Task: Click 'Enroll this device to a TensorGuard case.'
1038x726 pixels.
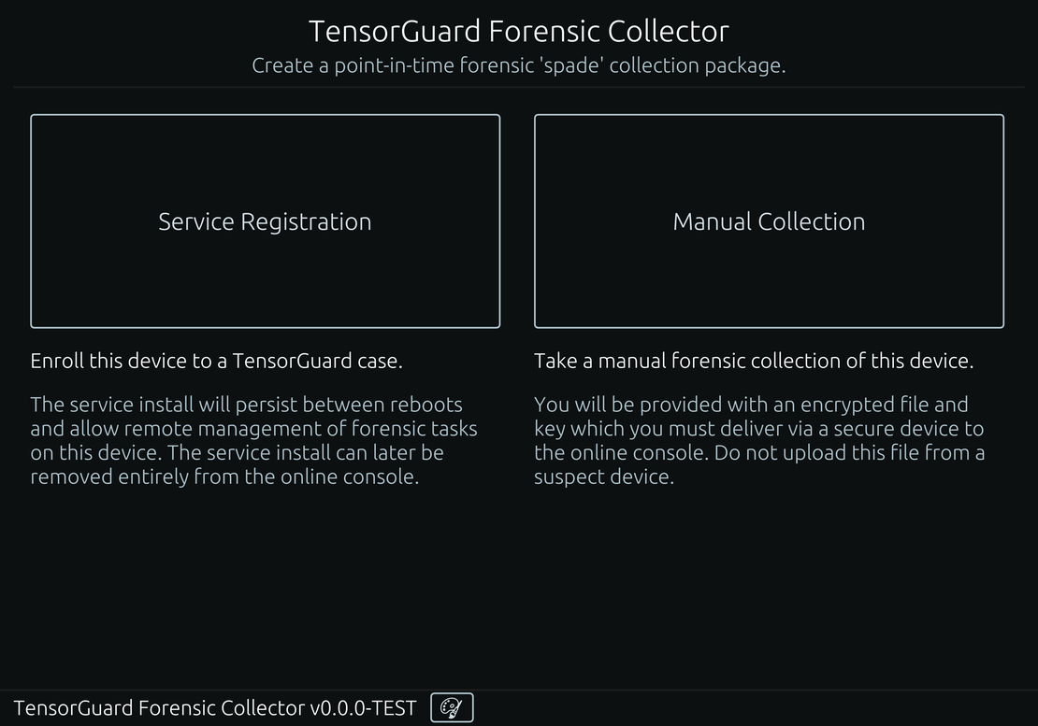Action: point(216,361)
